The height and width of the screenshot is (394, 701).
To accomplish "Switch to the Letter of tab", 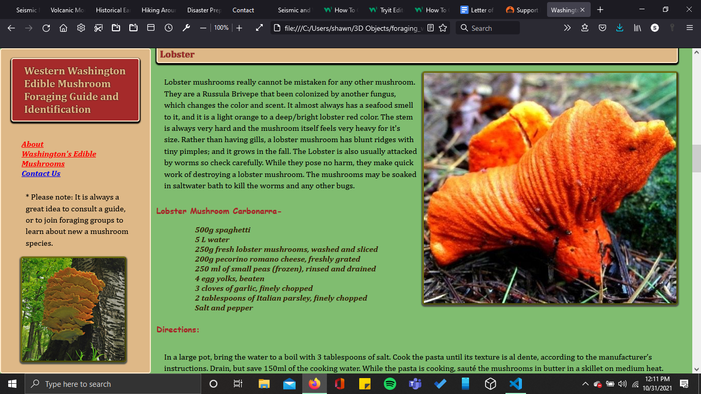I will pyautogui.click(x=477, y=10).
